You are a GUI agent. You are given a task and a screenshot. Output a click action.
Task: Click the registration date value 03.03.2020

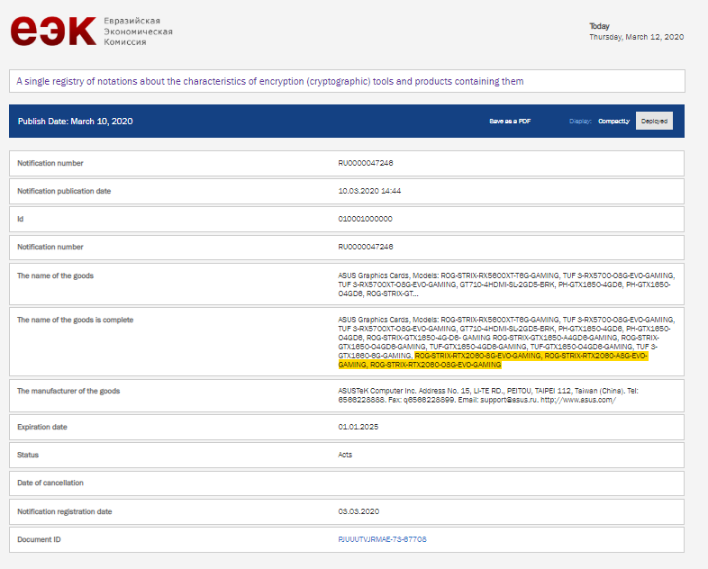click(359, 511)
